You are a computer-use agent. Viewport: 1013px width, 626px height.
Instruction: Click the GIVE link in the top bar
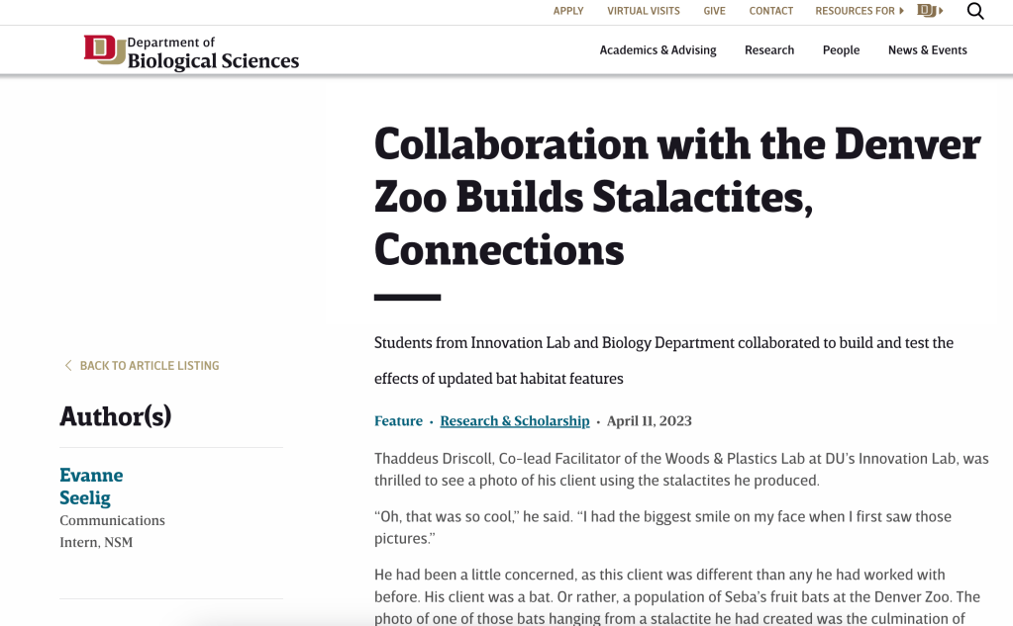pos(714,11)
